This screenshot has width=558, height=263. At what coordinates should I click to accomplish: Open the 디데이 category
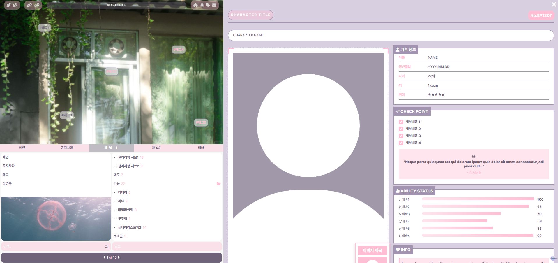click(123, 192)
